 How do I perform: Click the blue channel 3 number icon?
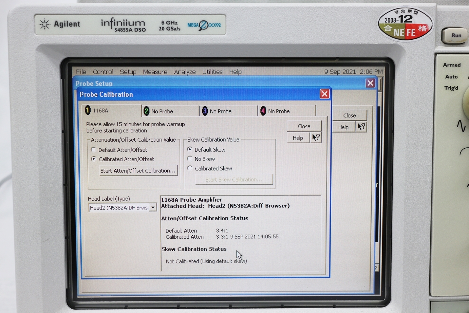205,111
